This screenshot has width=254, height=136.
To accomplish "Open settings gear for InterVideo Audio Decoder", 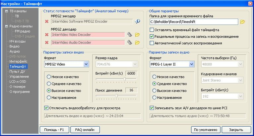I will pos(130,42).
